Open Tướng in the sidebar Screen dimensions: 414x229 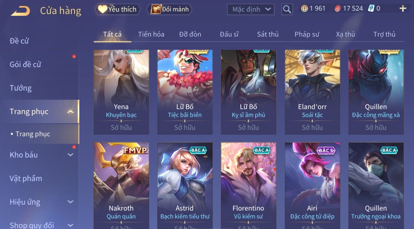(x=21, y=88)
